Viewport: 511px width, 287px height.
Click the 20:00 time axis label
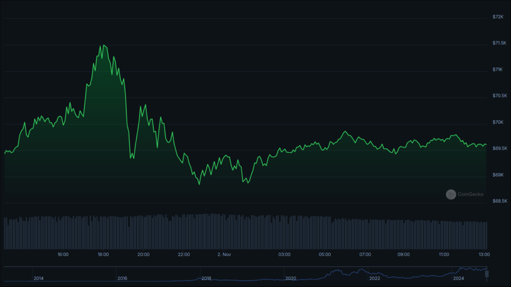tap(143, 255)
